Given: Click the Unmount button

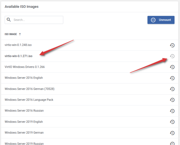Looking at the screenshot, I should tap(161, 20).
